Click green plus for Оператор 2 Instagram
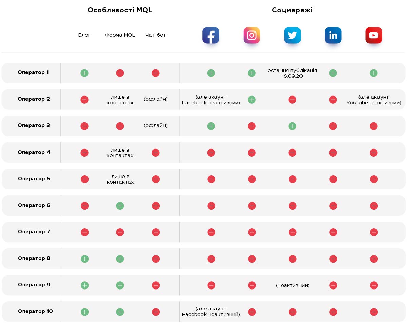407x333 pixels. tap(252, 100)
